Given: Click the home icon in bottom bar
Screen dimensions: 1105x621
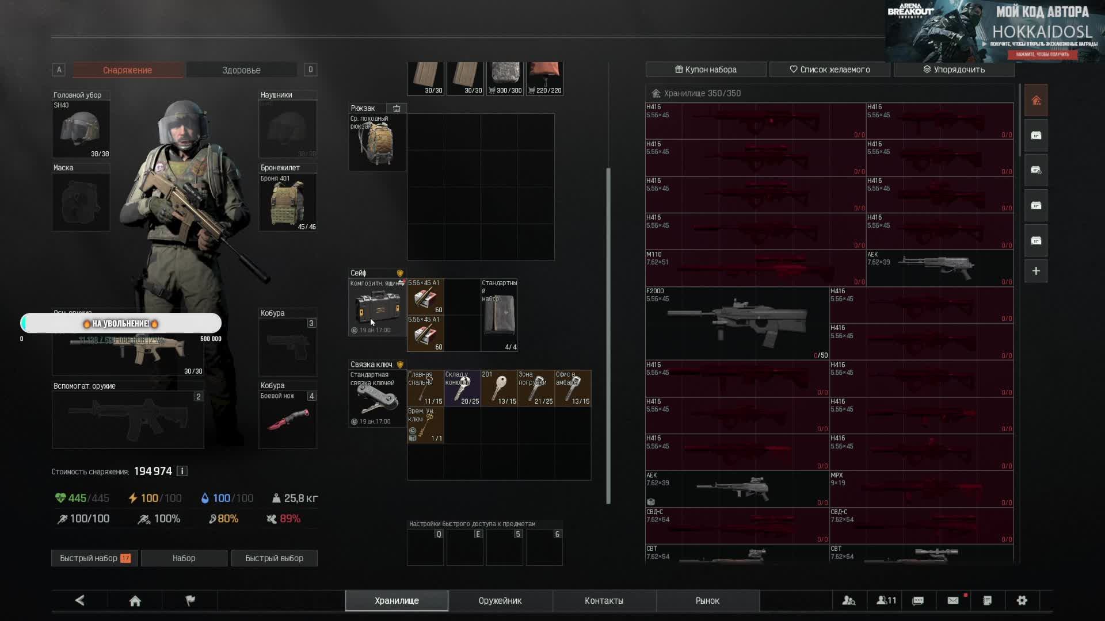Looking at the screenshot, I should [135, 601].
